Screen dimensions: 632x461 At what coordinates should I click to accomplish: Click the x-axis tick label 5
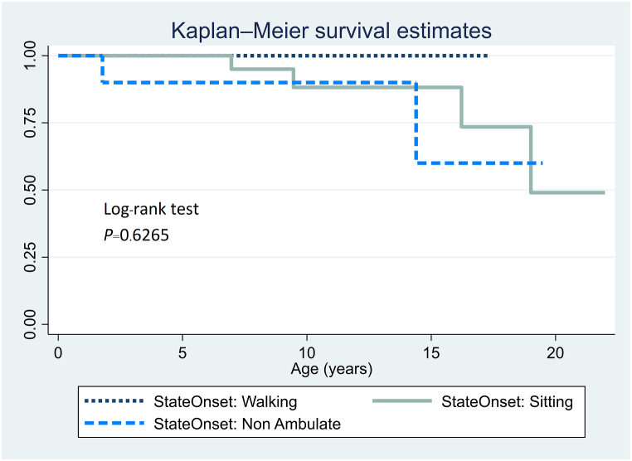click(x=182, y=351)
